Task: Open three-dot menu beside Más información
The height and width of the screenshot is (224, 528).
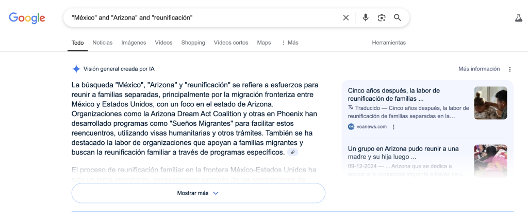Action: click(510, 69)
